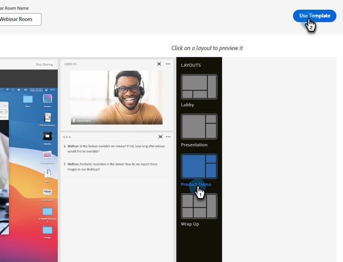Maximize the Video pod
The image size is (343, 262).
[159, 64]
